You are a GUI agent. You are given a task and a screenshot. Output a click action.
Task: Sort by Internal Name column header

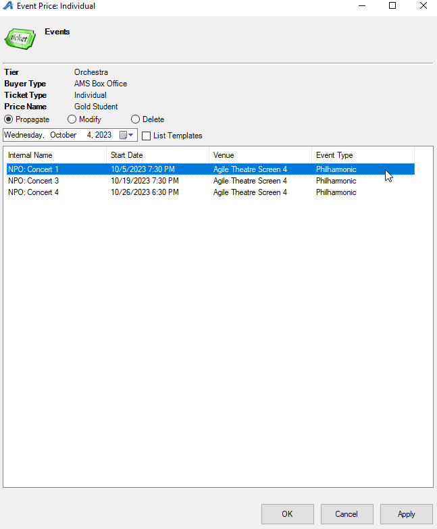(56, 155)
